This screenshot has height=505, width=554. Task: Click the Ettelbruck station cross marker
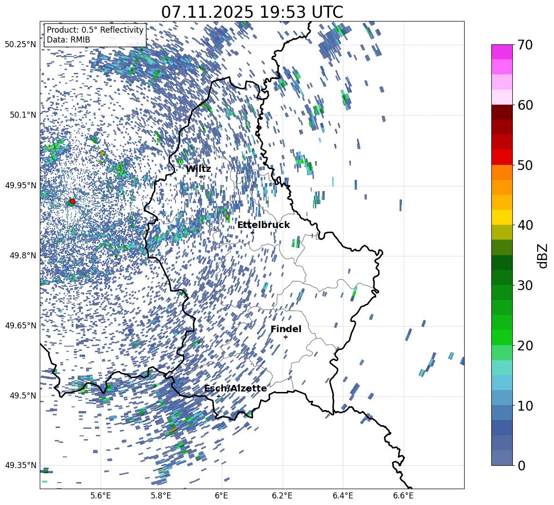[x=252, y=232]
